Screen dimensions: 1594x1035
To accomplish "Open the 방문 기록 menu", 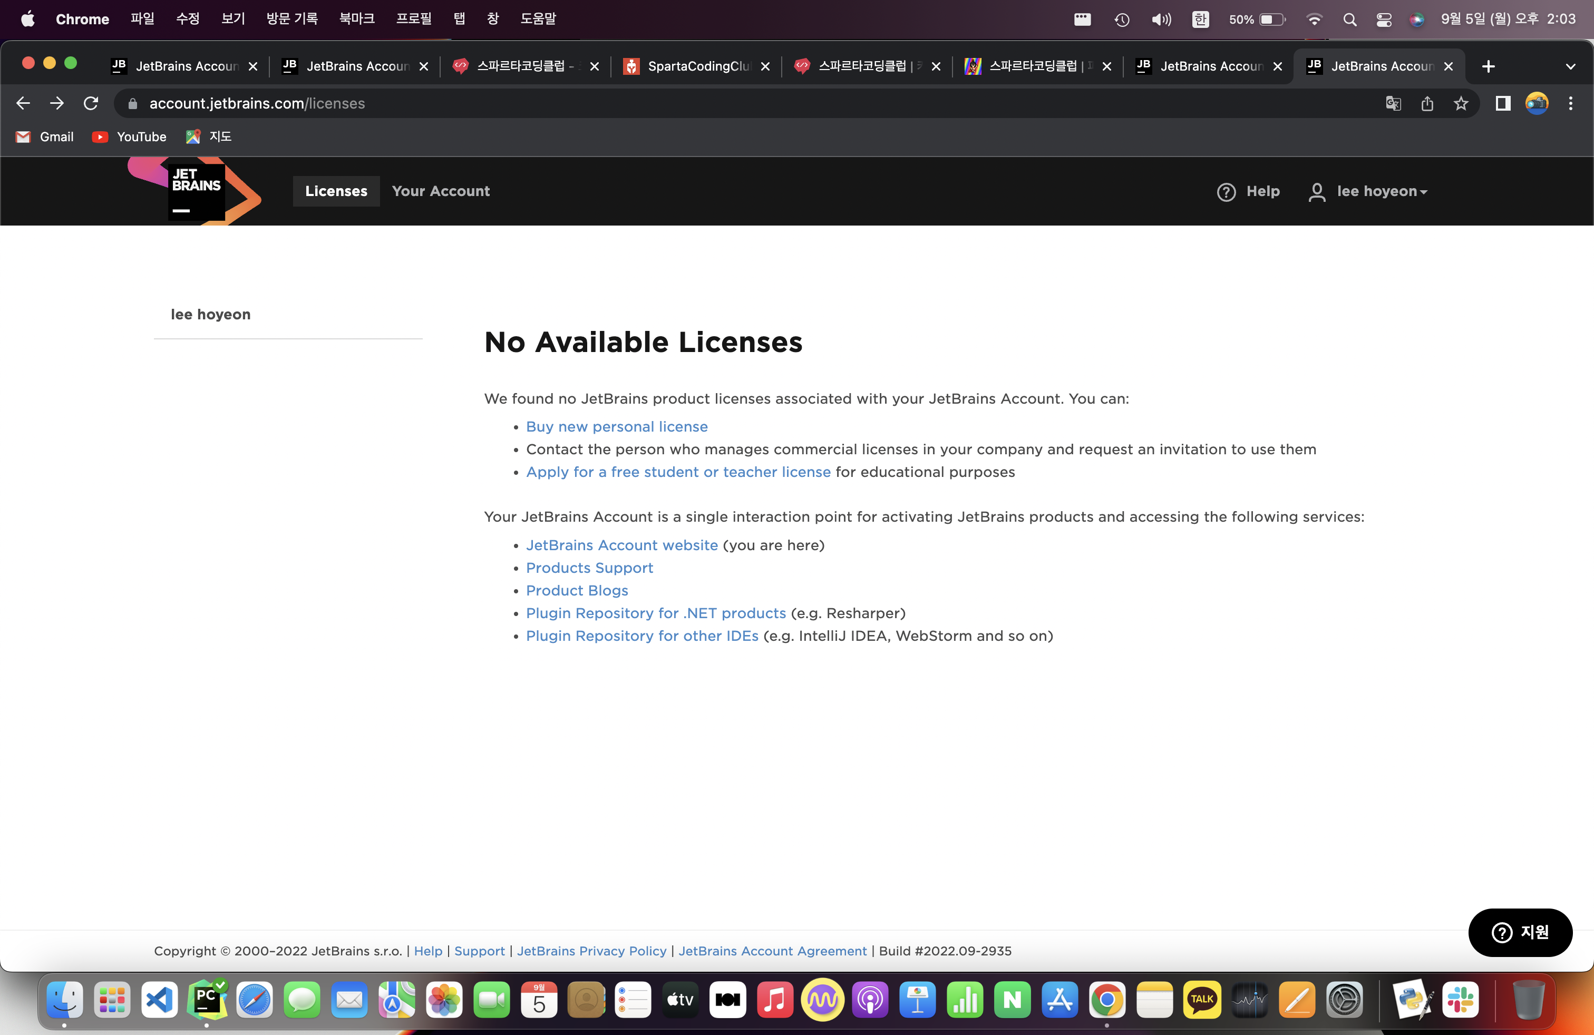I will pos(292,19).
